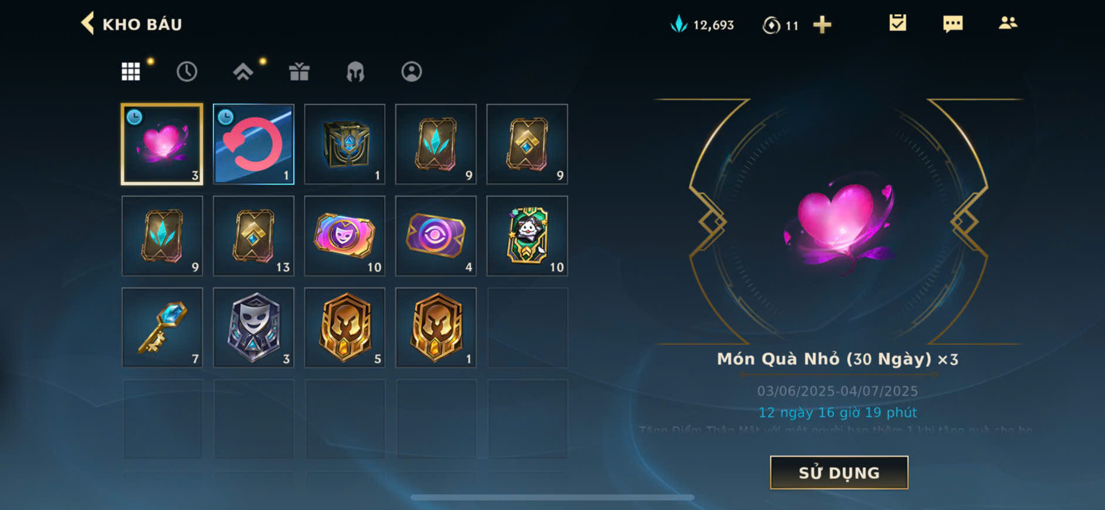
Task: Select the dark chest item with count 1
Action: 344,144
